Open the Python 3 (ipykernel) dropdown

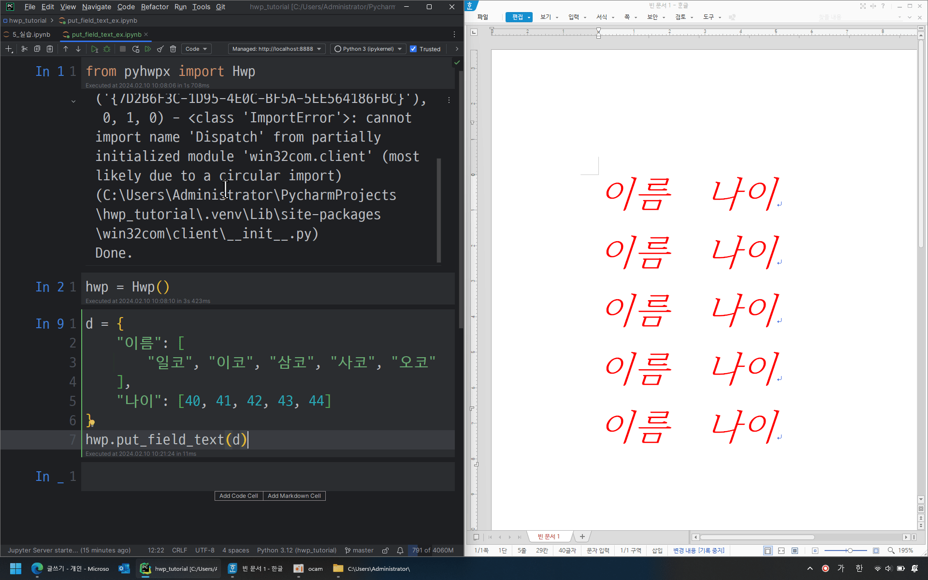pos(368,49)
